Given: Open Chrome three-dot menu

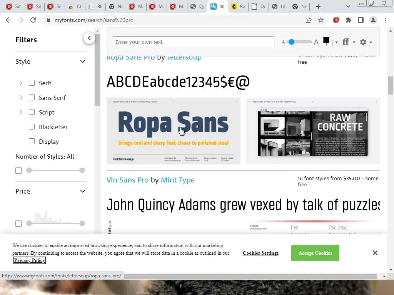Looking at the screenshot, I should pyautogui.click(x=386, y=20).
